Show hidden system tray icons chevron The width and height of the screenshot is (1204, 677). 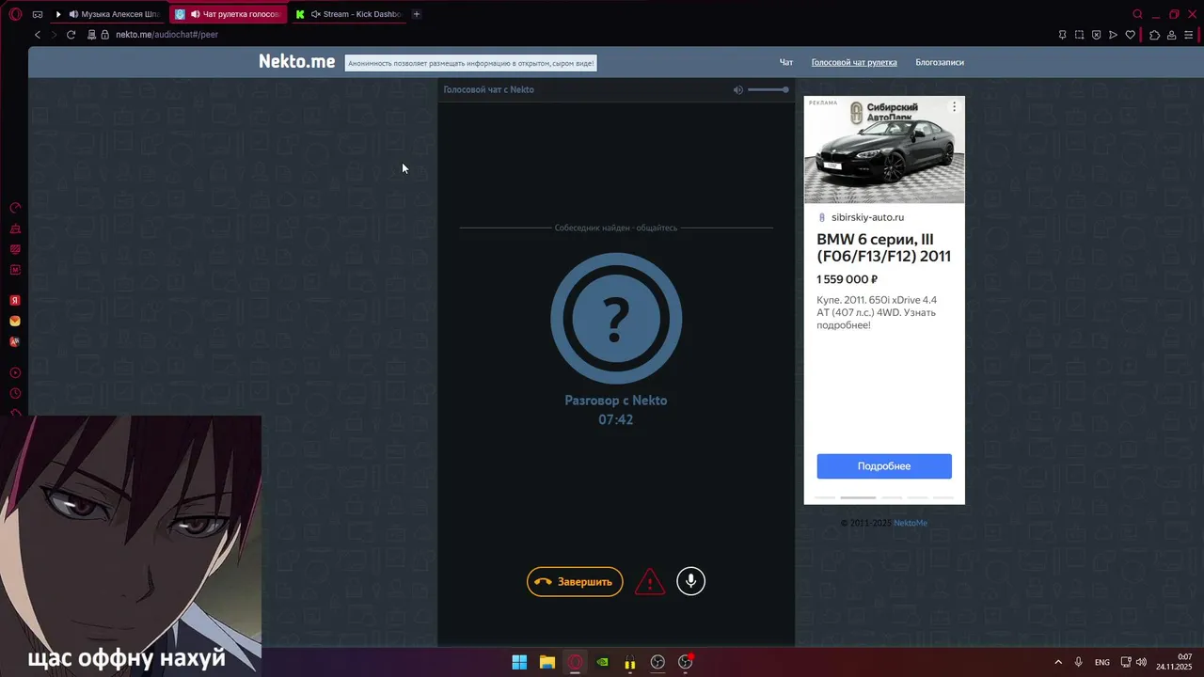coord(1058,662)
